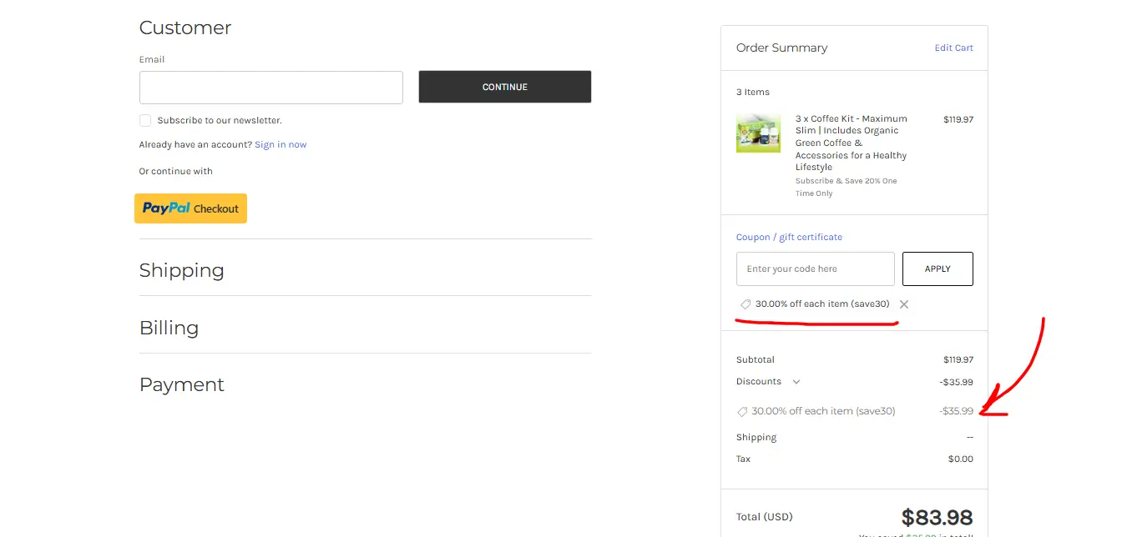
Task: Click the Tax $0.00 value
Action: click(961, 459)
